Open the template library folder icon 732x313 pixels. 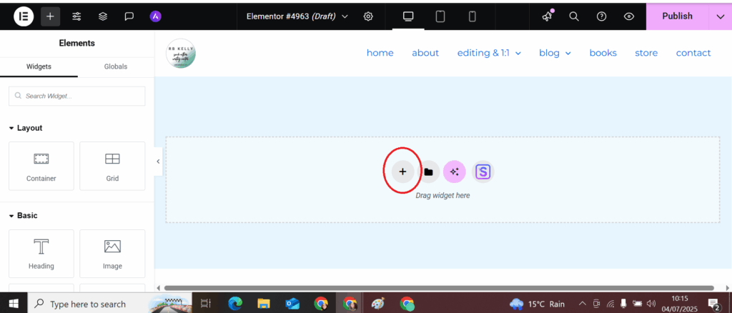(x=428, y=172)
